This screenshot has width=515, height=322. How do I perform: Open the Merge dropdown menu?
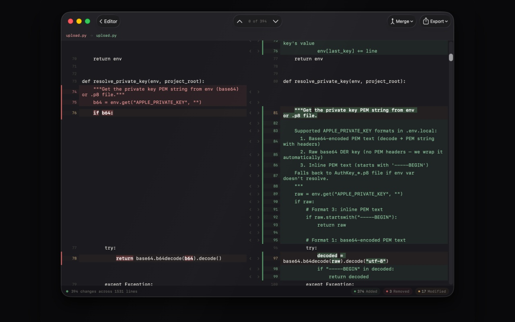[x=402, y=21]
